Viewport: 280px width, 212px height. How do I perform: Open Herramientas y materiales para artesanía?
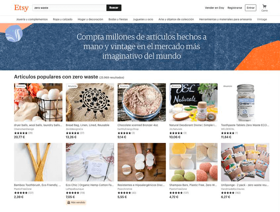(225, 19)
